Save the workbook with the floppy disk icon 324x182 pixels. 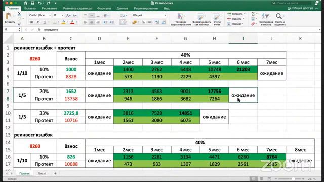[32, 3]
